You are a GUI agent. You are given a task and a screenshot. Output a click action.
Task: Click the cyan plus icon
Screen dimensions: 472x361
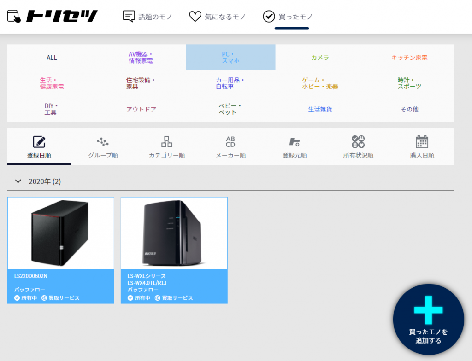pyautogui.click(x=428, y=310)
